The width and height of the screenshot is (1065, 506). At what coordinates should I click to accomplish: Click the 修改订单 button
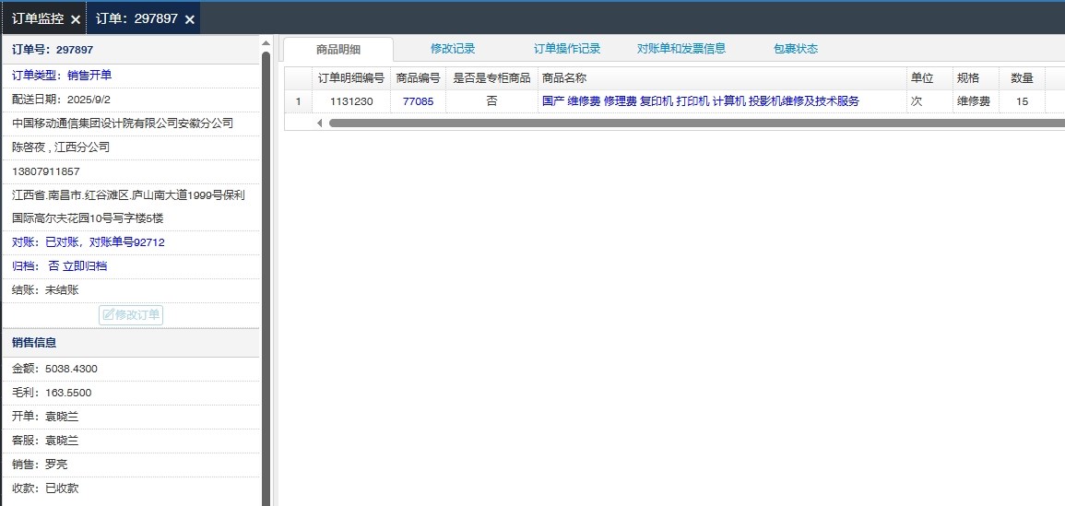pos(131,315)
